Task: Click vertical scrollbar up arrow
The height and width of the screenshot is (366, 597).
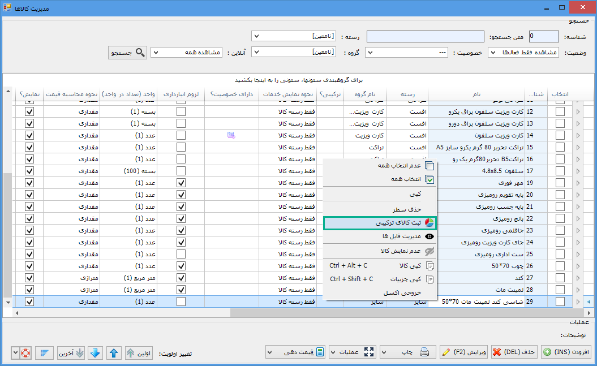Action: pos(8,91)
